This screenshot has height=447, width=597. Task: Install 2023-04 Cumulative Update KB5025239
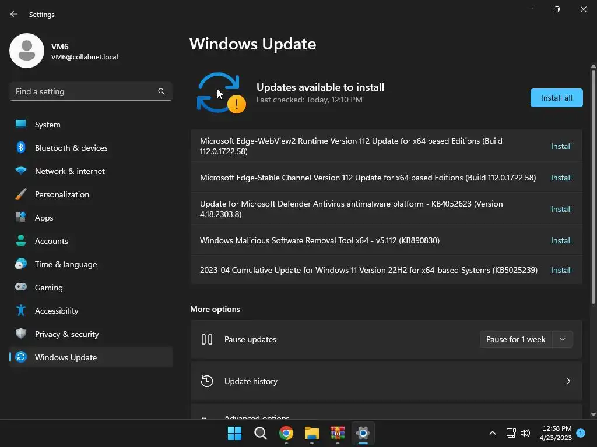coord(561,270)
